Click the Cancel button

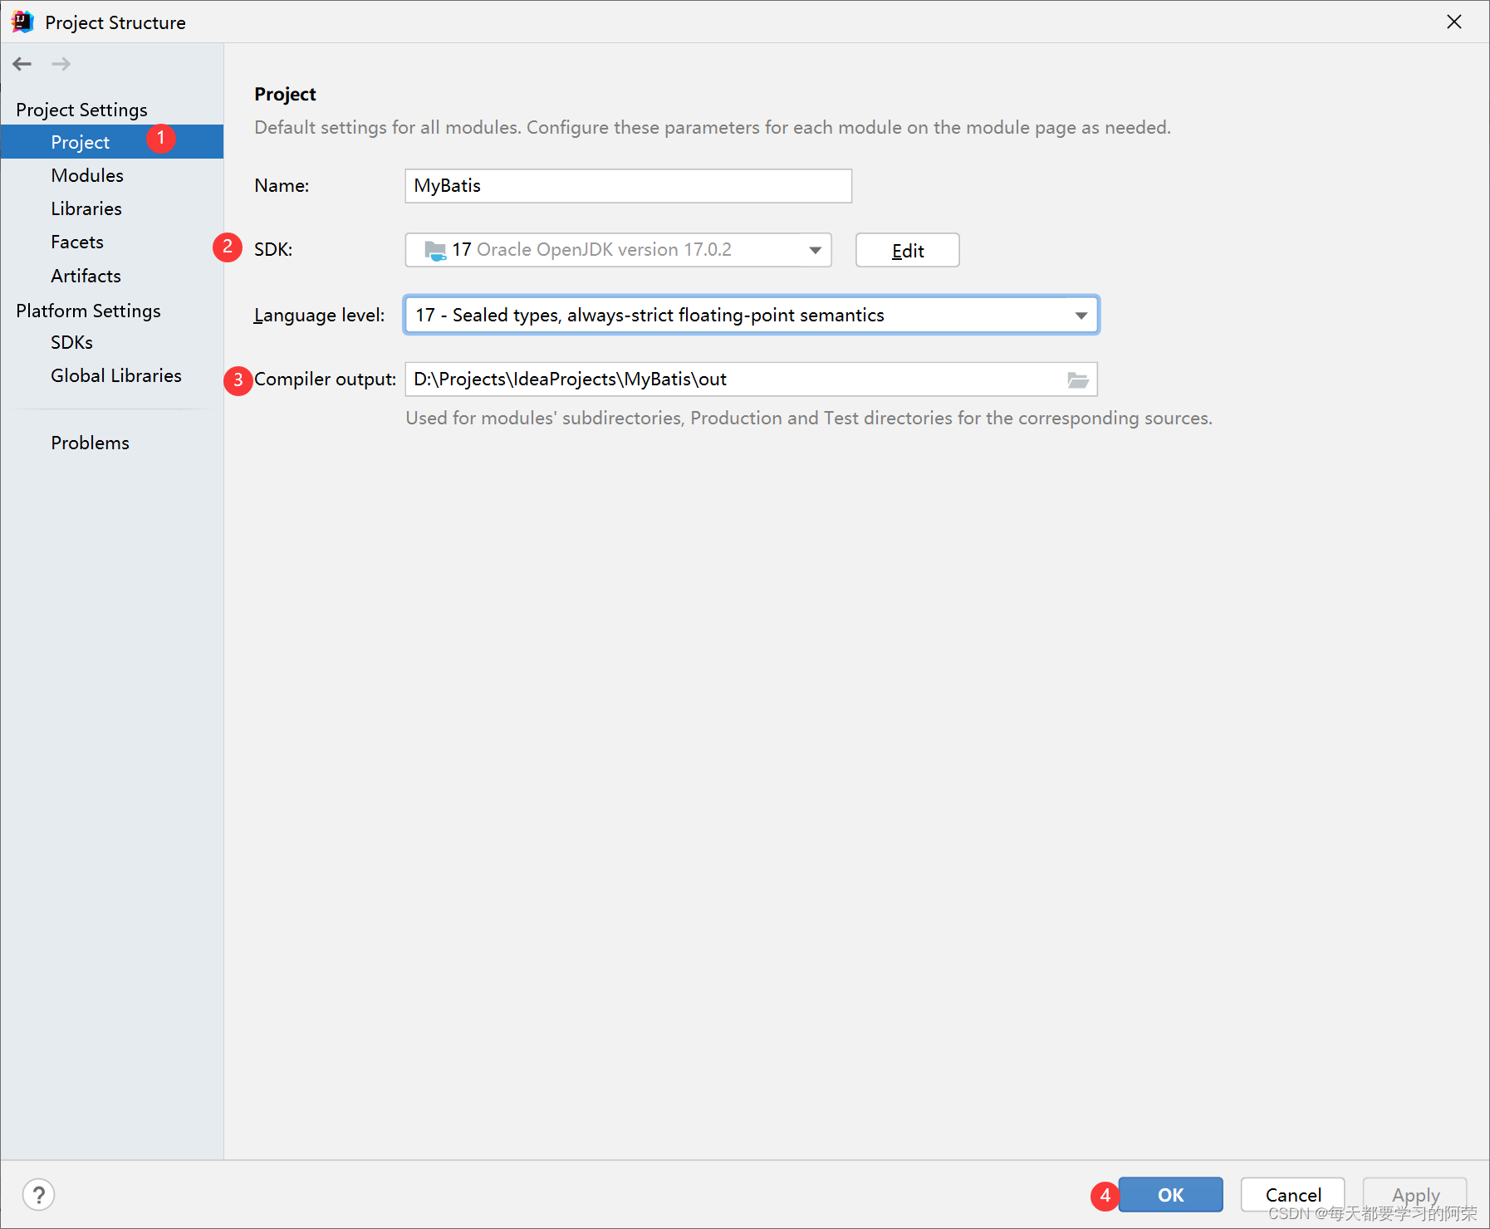coord(1293,1195)
